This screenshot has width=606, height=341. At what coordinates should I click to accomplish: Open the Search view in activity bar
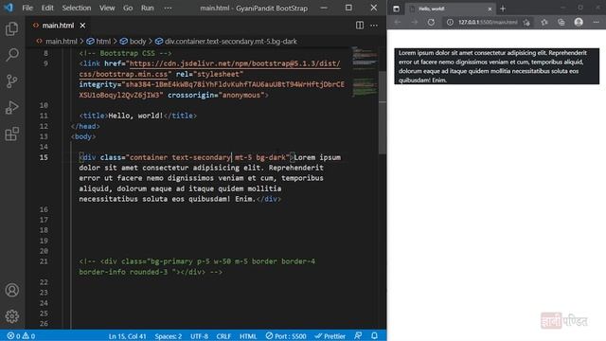(x=12, y=55)
